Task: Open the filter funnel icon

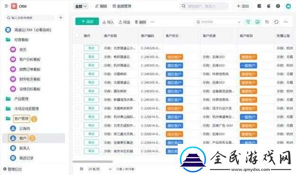Action: (248, 22)
